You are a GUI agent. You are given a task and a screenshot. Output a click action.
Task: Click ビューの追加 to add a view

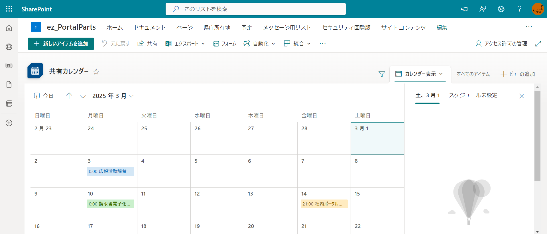pyautogui.click(x=518, y=74)
